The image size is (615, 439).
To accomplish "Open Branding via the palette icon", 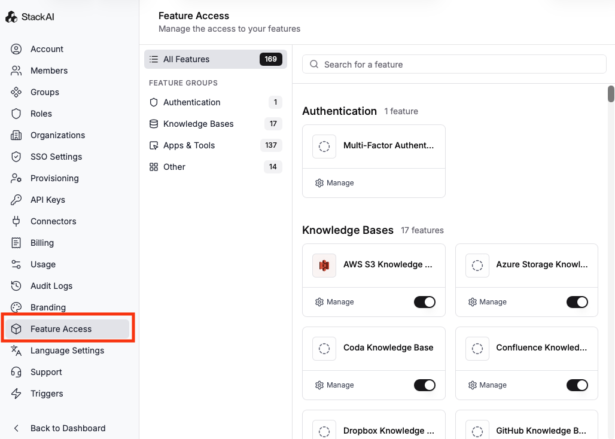I will [x=17, y=307].
